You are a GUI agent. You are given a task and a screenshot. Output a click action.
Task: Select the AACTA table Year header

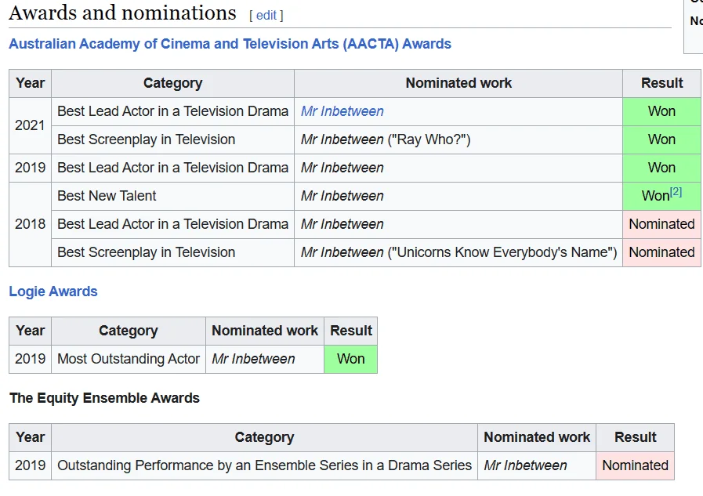click(x=30, y=83)
